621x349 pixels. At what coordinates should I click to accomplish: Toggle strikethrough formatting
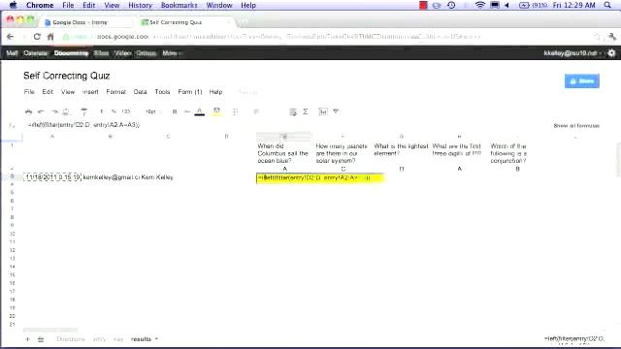[x=187, y=111]
